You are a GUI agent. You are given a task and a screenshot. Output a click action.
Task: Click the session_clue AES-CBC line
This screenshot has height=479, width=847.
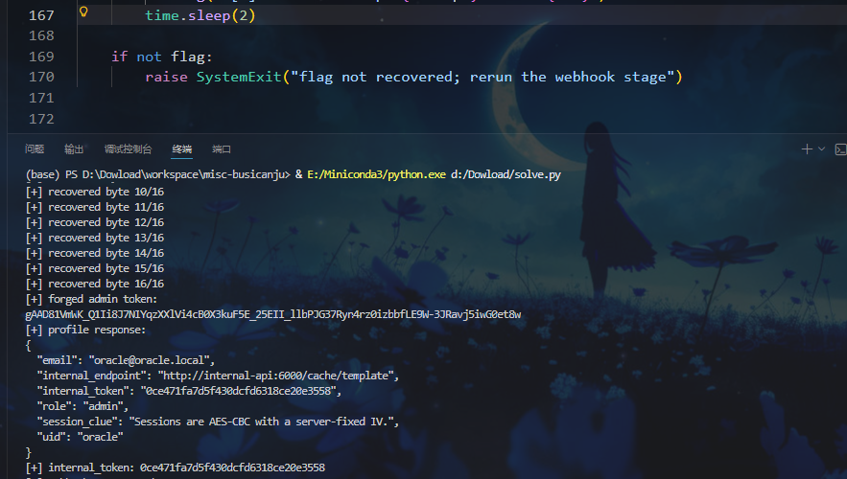[x=218, y=422]
